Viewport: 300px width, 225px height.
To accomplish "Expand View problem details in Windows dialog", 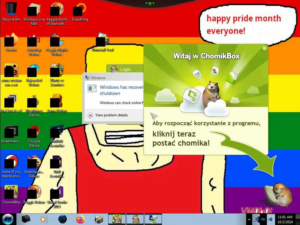I will (x=108, y=115).
